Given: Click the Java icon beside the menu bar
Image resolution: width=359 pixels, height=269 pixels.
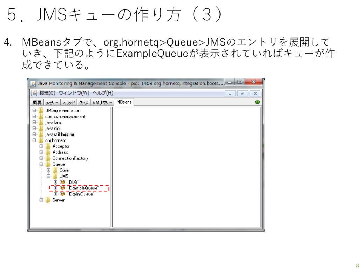Looking at the screenshot, I should pyautogui.click(x=34, y=93).
